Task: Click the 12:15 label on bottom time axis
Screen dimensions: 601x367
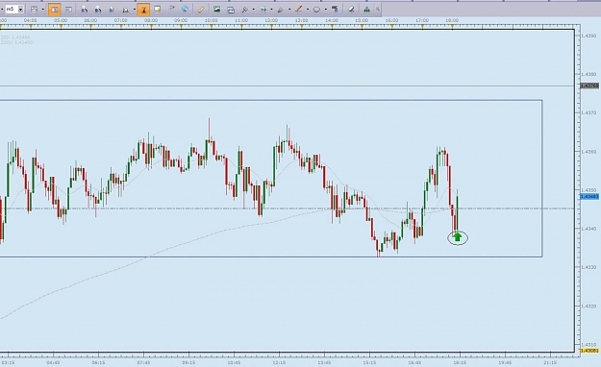Action: (279, 362)
